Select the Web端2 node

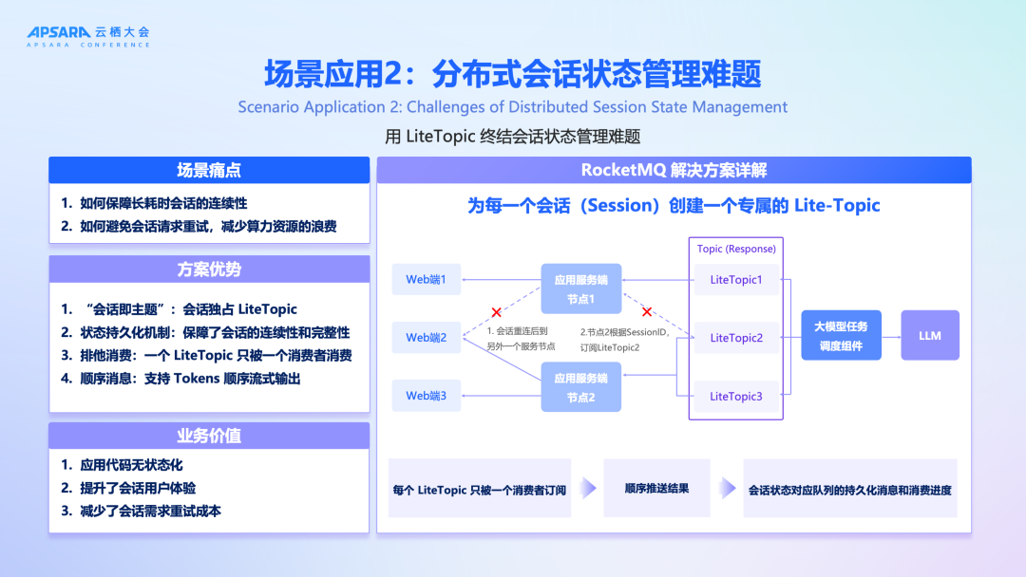point(426,337)
